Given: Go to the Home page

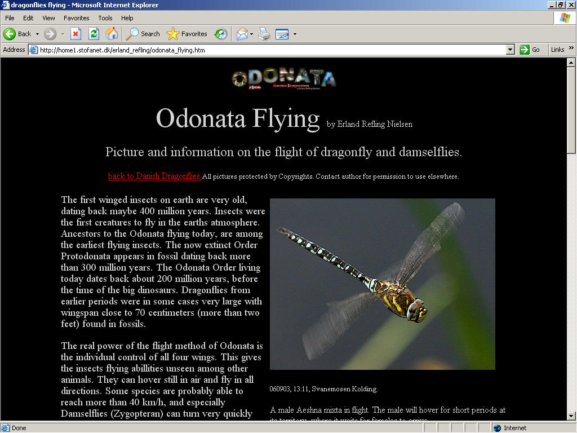Looking at the screenshot, I should pos(112,34).
